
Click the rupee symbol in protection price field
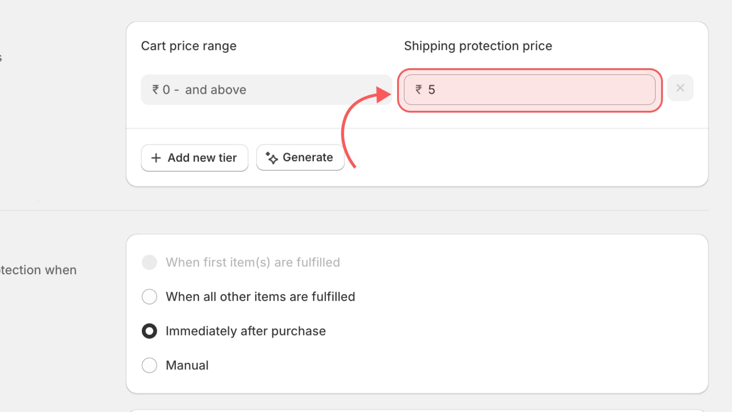pos(419,90)
